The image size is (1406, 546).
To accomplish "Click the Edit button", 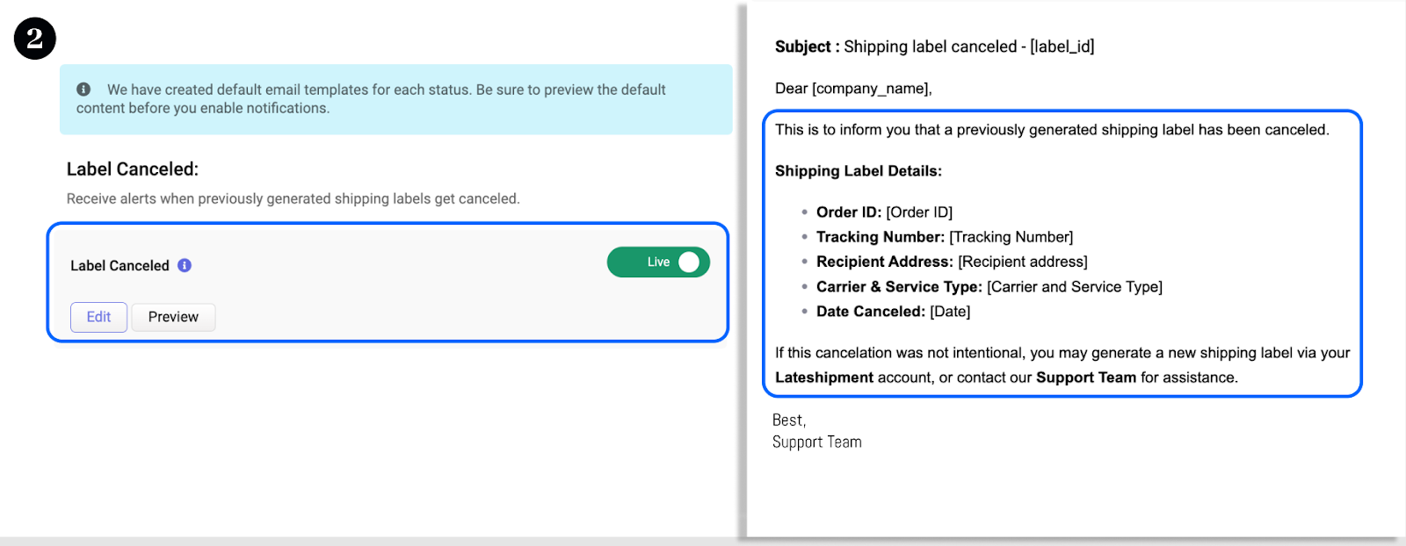I will click(98, 317).
